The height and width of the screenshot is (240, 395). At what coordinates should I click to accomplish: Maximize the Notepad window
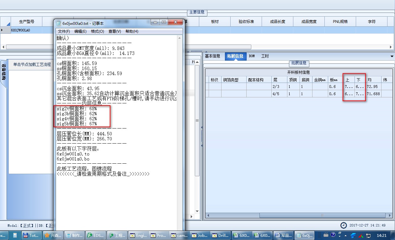point(164,22)
